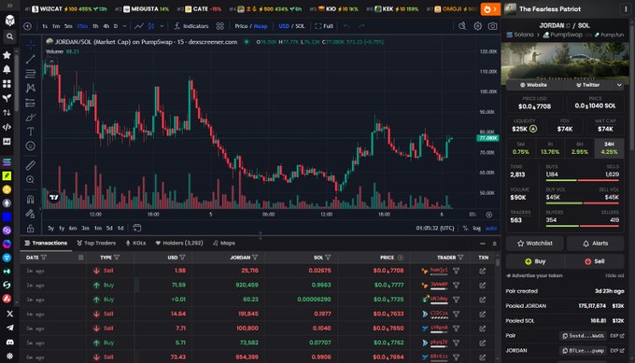Open the go-to-date calendar icon
Image resolution: width=635 pixels, height=363 pixels.
[137, 228]
